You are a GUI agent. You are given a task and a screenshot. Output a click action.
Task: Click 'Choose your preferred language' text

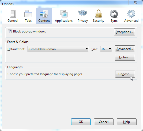pos(45,74)
